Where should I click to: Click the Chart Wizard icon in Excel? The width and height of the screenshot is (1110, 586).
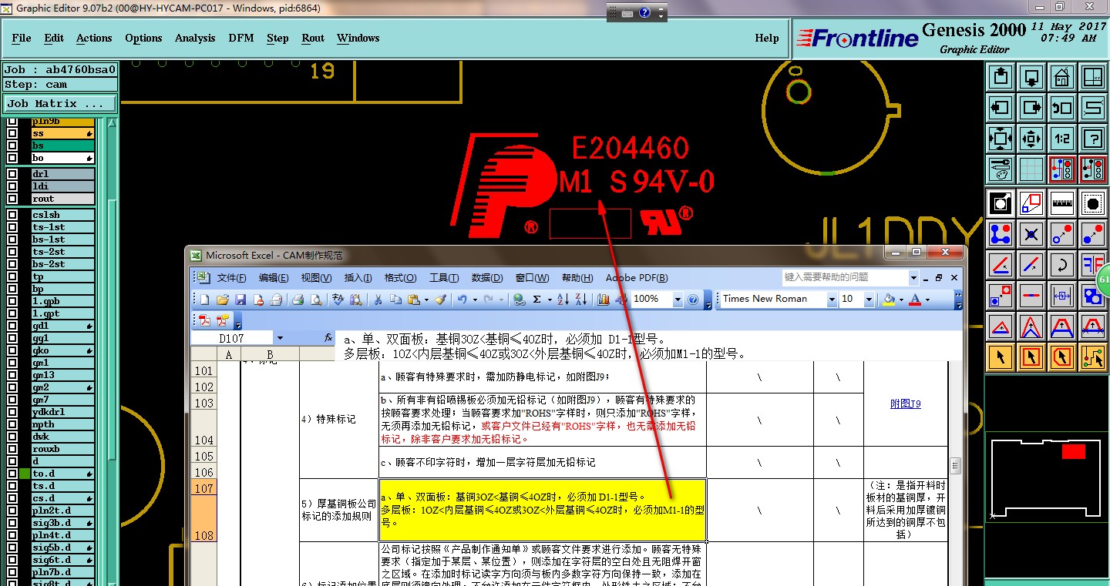[603, 300]
